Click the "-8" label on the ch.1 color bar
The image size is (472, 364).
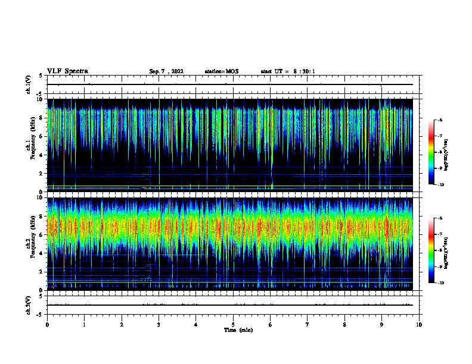pos(440,152)
